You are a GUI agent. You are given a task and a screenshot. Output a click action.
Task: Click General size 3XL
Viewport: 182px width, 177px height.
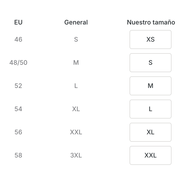[x=76, y=155]
